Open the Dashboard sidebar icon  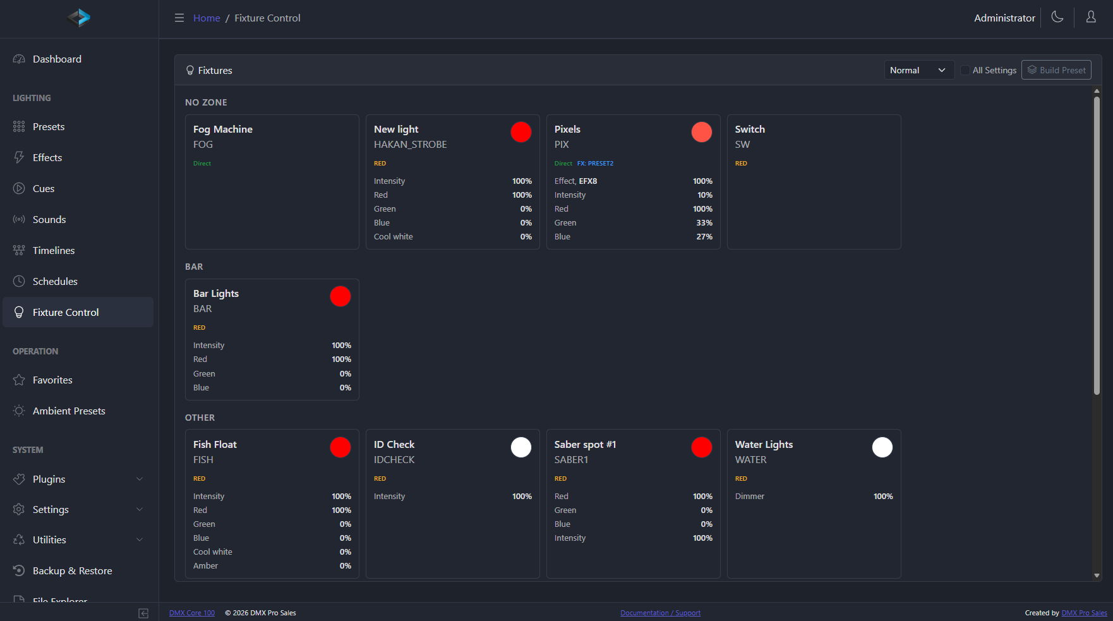coord(20,58)
